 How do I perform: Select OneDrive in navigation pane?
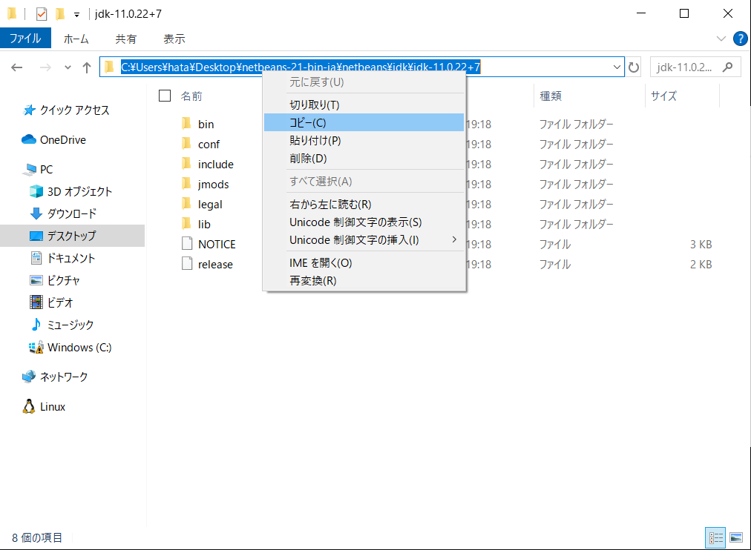coord(53,139)
